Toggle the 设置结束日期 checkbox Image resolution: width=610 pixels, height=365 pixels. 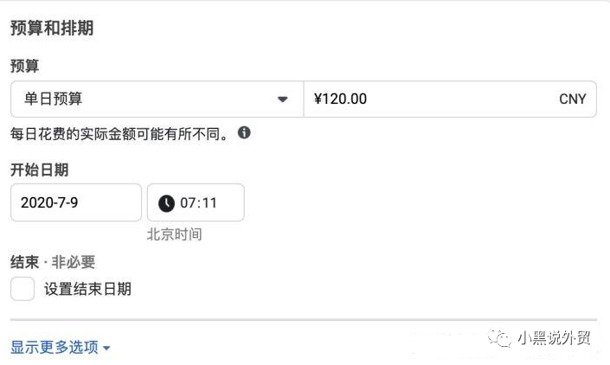(22, 289)
